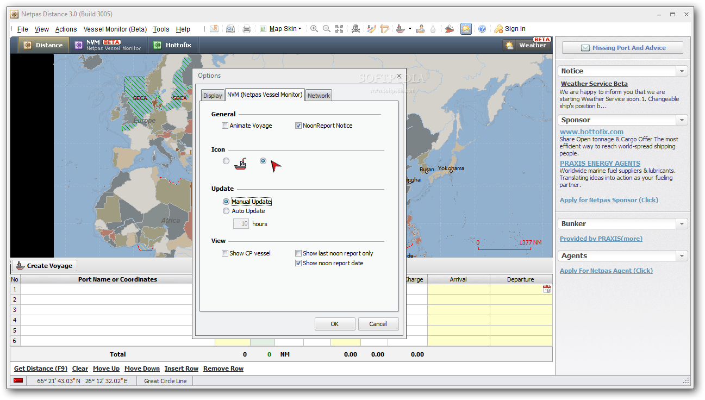Click the bunker oil drop icon
This screenshot has width=705, height=400.
[x=433, y=29]
